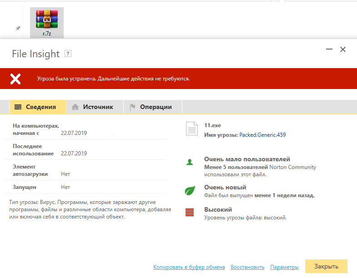Open the Источник tab
The height and width of the screenshot is (278, 357).
coord(95,107)
